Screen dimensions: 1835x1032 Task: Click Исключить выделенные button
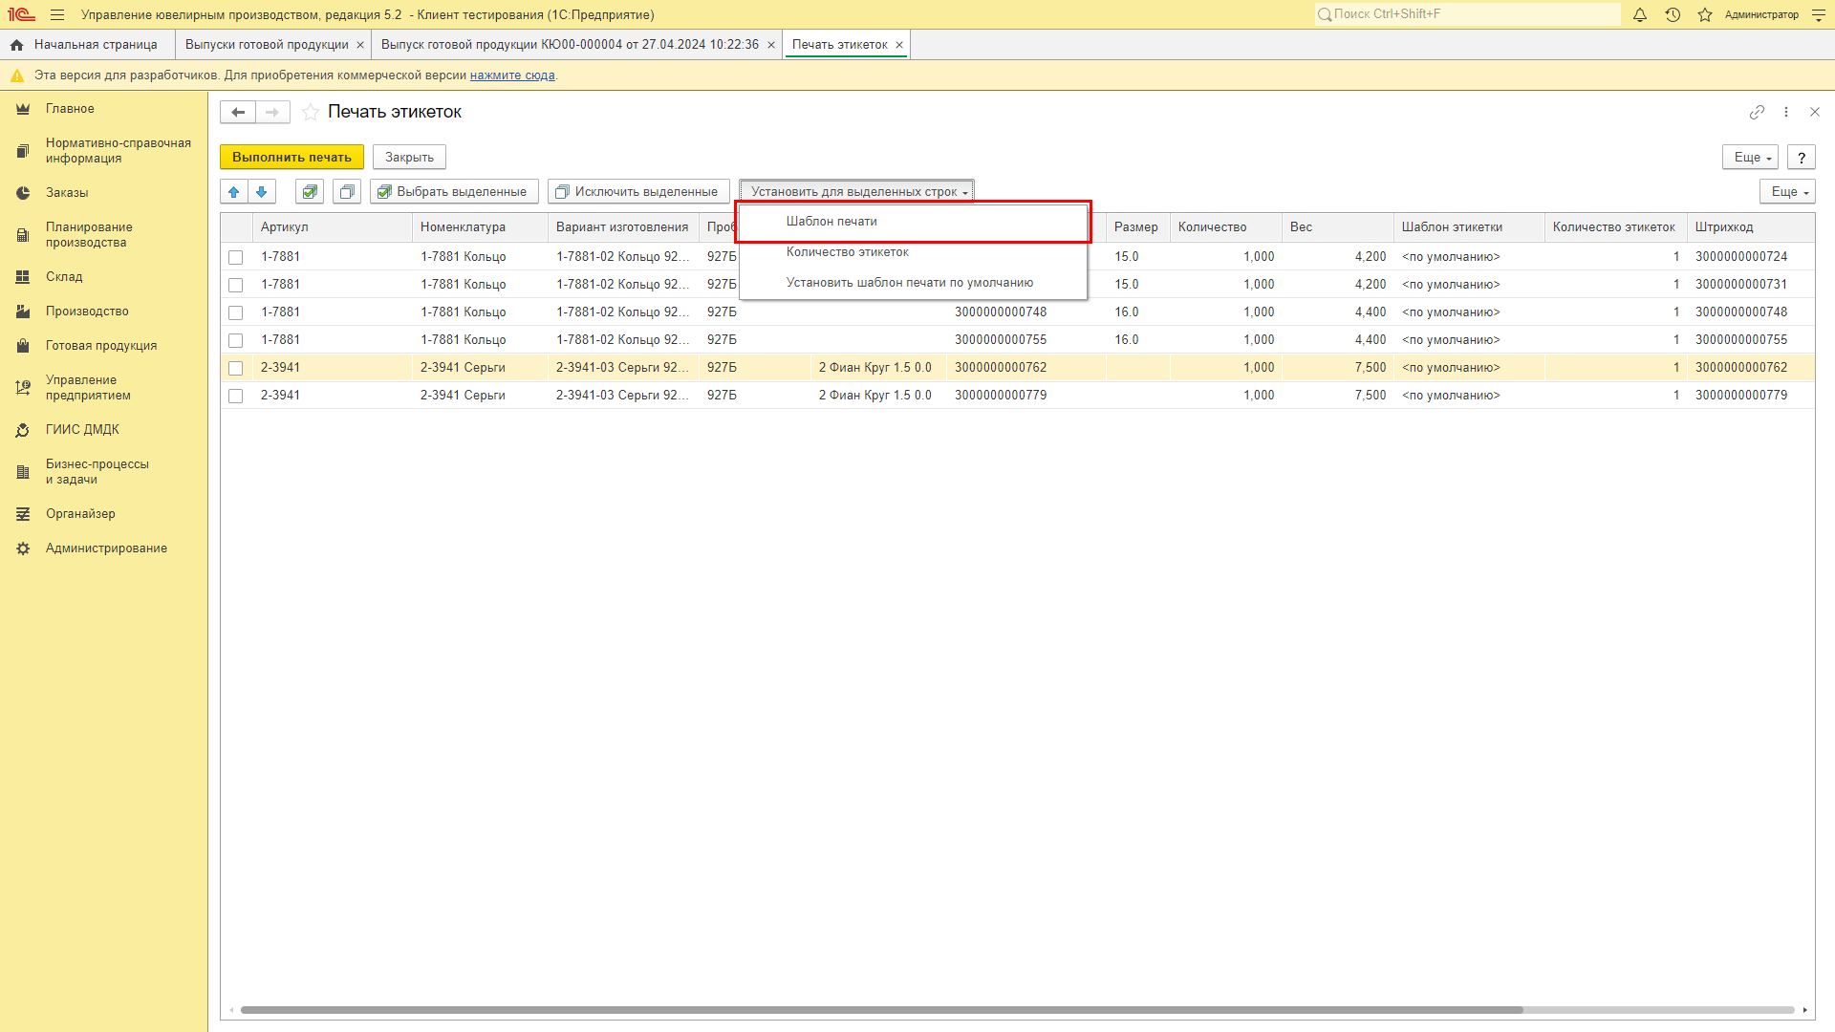pyautogui.click(x=638, y=192)
